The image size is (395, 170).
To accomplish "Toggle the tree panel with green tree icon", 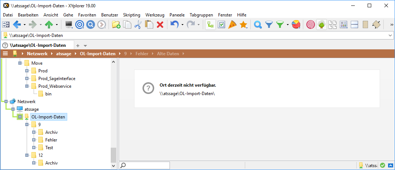I will (x=322, y=24).
